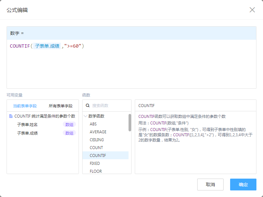
Task: Close the 公式编辑 dialog with X icon
Action: [252, 10]
